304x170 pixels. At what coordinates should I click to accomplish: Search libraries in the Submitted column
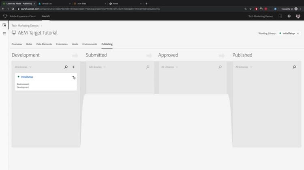[148, 67]
